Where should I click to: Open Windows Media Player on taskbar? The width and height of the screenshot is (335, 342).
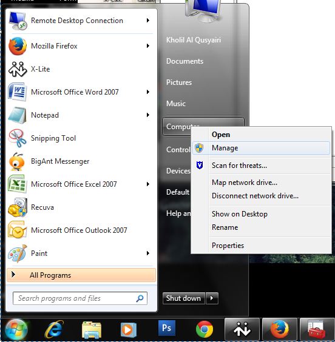point(129,330)
